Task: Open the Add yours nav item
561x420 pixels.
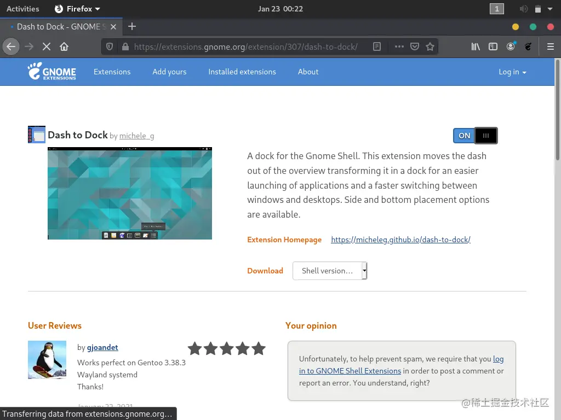Action: point(170,72)
